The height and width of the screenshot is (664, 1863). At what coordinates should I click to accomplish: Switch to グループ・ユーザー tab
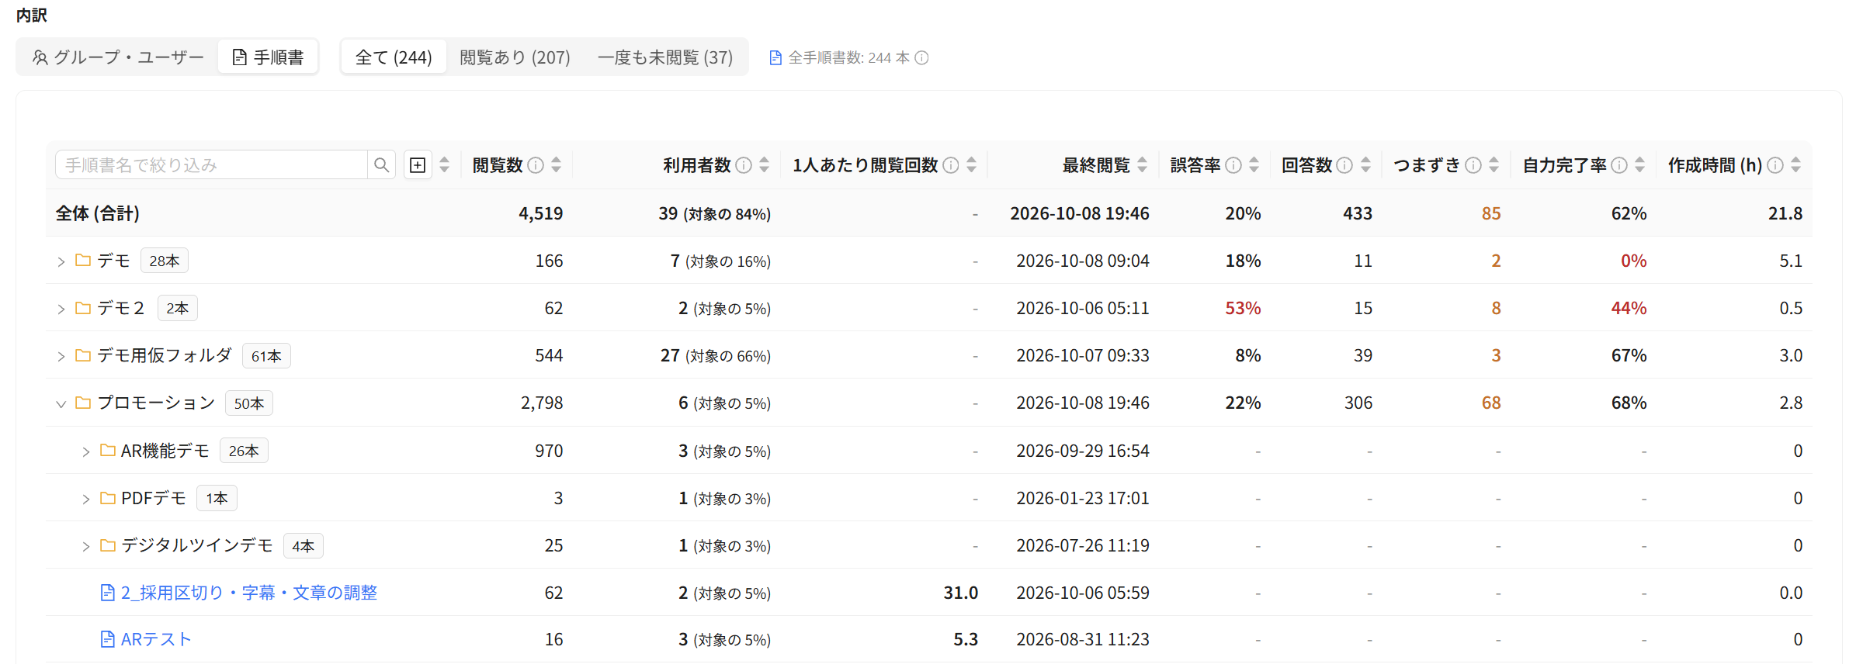pos(118,57)
